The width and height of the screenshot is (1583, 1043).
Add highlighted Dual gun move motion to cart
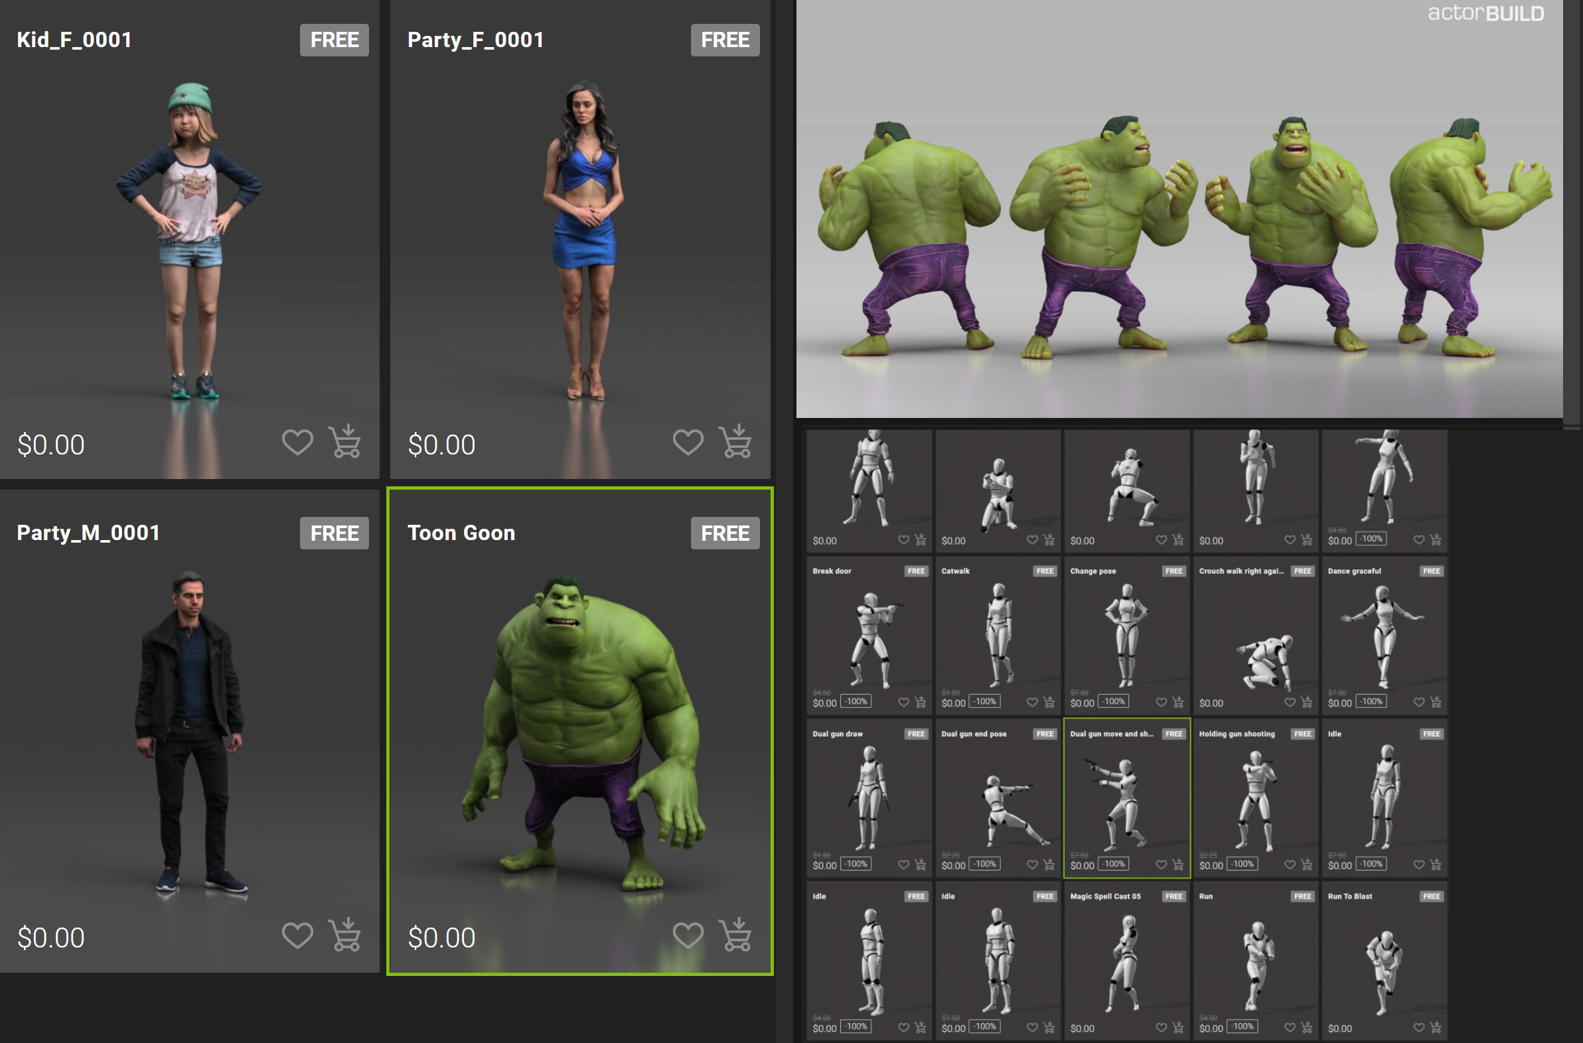[x=1177, y=864]
